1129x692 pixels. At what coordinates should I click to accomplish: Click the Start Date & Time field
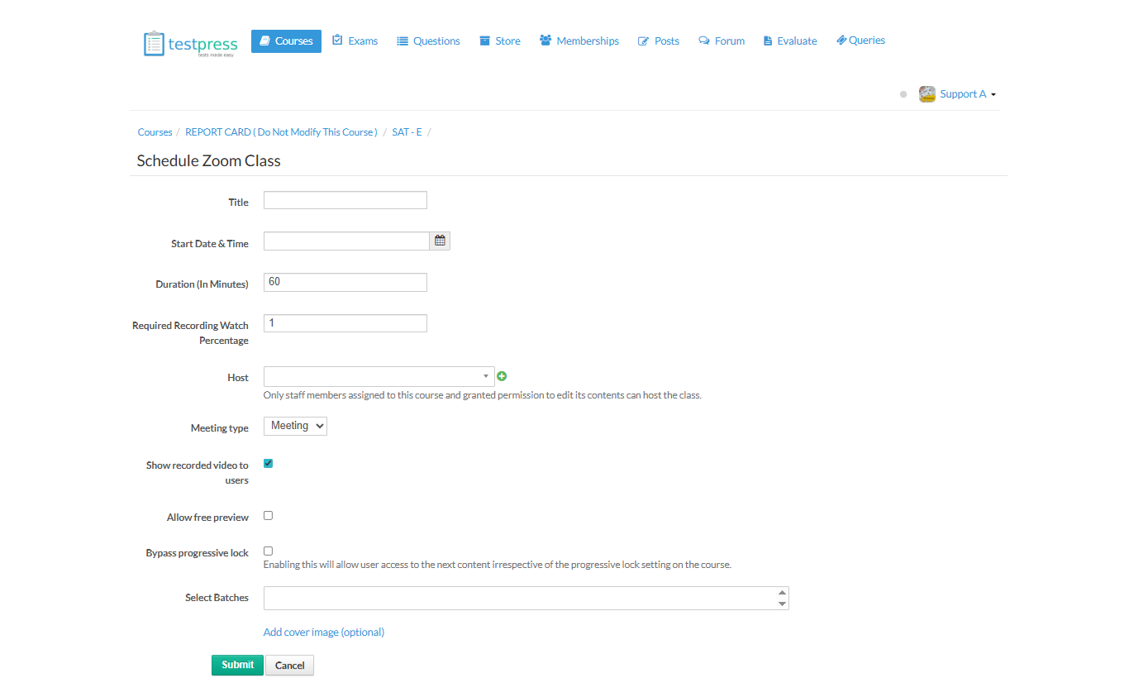tap(346, 241)
